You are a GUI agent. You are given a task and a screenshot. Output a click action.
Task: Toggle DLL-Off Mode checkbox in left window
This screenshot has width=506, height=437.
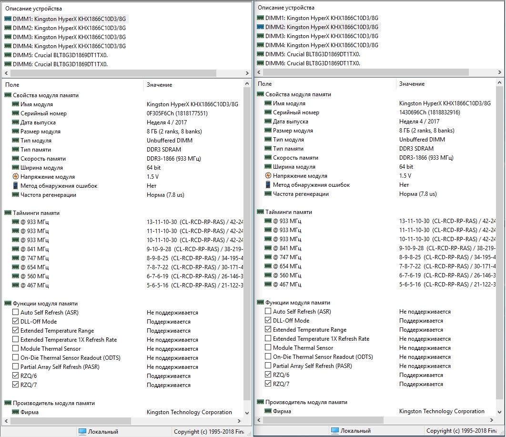click(16, 321)
